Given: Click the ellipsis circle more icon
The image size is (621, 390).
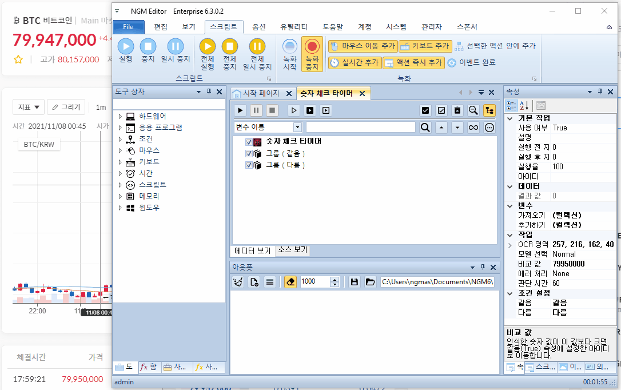Looking at the screenshot, I should tap(489, 128).
